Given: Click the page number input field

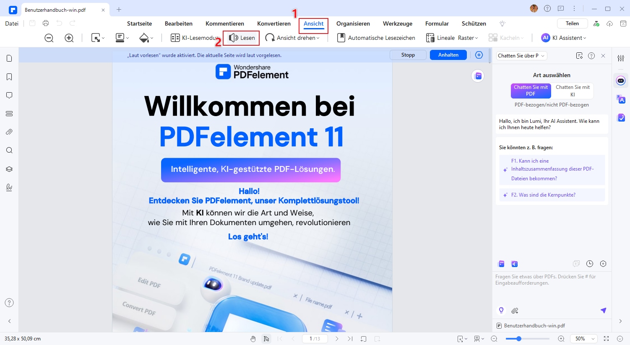Looking at the screenshot, I should [x=315, y=339].
